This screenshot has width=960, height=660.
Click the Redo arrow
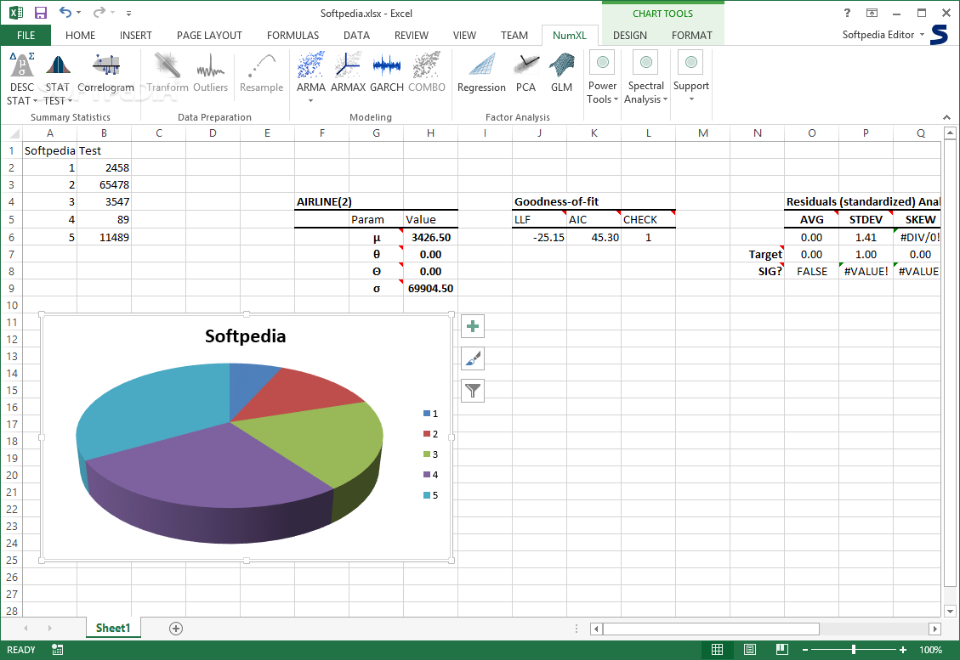[99, 13]
